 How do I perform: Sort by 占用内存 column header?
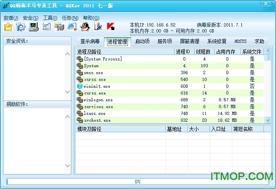coord(227,52)
